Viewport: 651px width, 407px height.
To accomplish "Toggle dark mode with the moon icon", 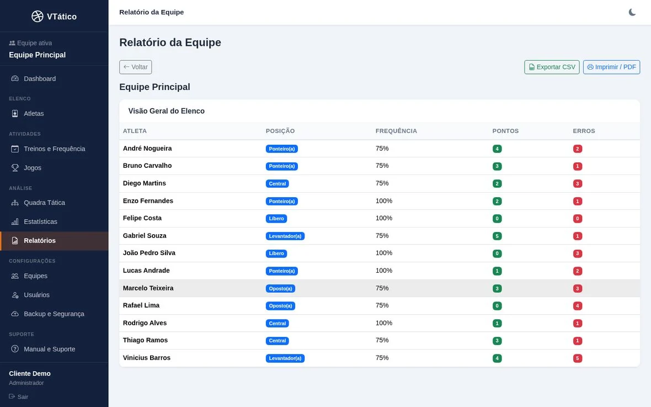I will coord(632,12).
